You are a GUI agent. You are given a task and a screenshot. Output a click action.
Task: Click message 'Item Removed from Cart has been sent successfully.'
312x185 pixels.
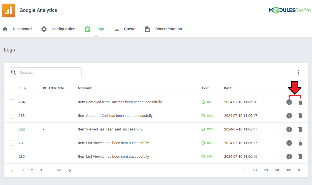120,102
